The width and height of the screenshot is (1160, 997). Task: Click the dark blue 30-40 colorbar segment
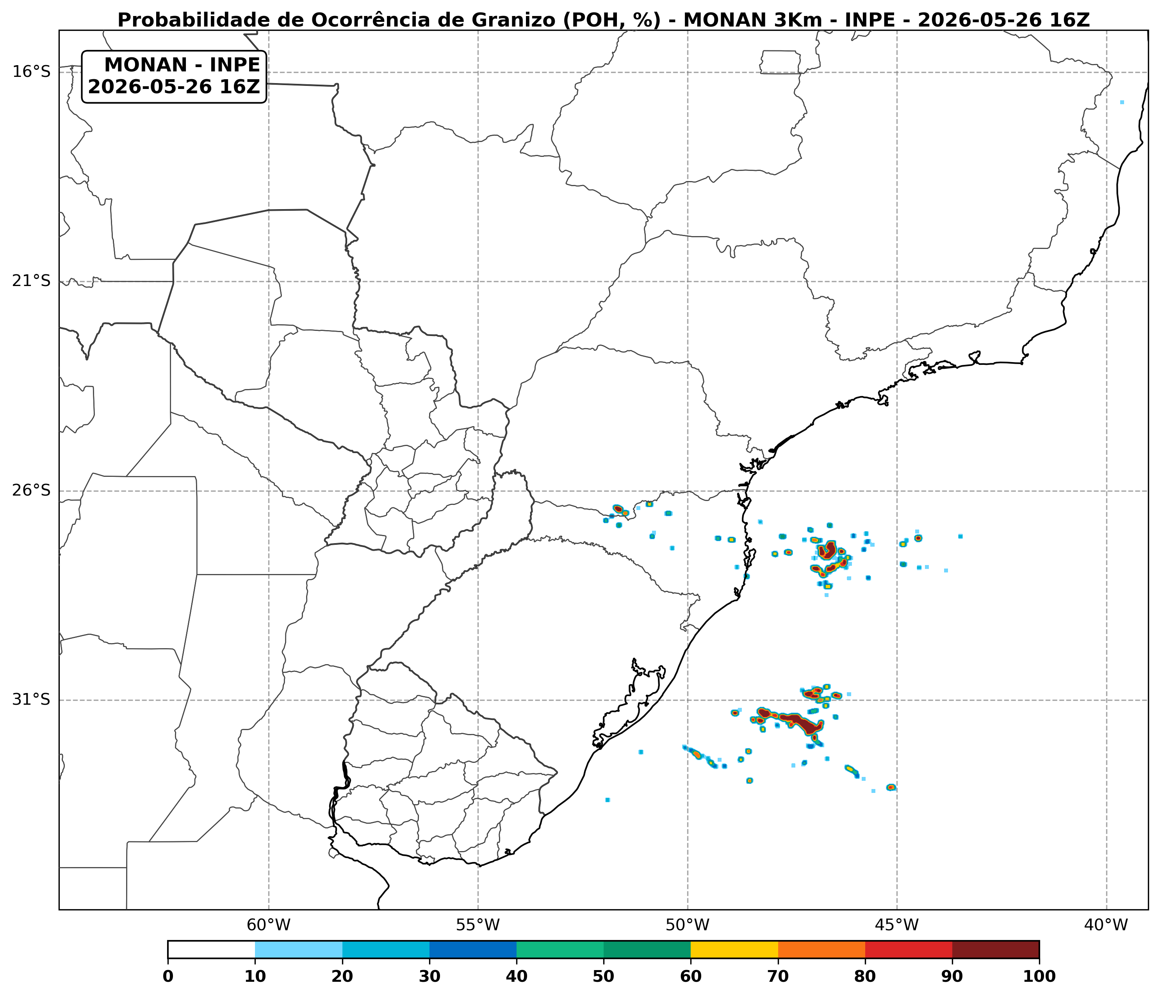[473, 949]
